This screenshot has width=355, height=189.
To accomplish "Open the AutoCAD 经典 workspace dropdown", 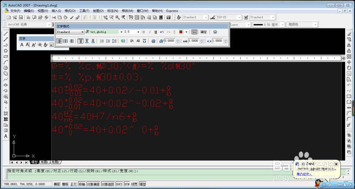I will pyautogui.click(x=49, y=24).
